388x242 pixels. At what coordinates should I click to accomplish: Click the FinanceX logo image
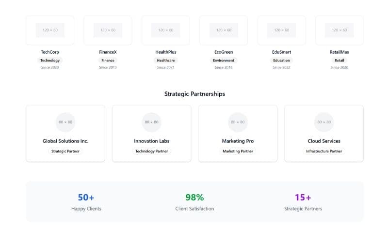point(108,30)
